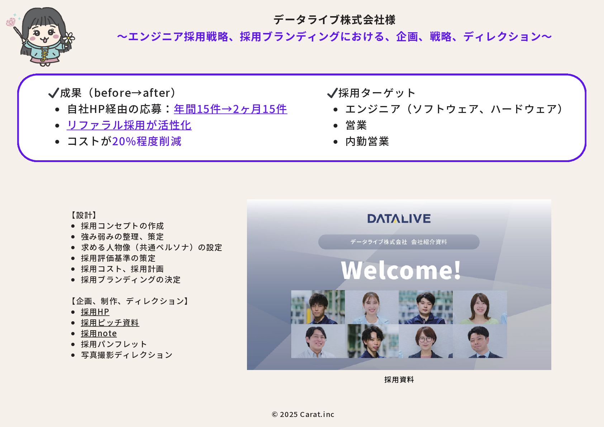The image size is (604, 427).
Task: Click the 成果（before→after） heading text
Action: [118, 93]
